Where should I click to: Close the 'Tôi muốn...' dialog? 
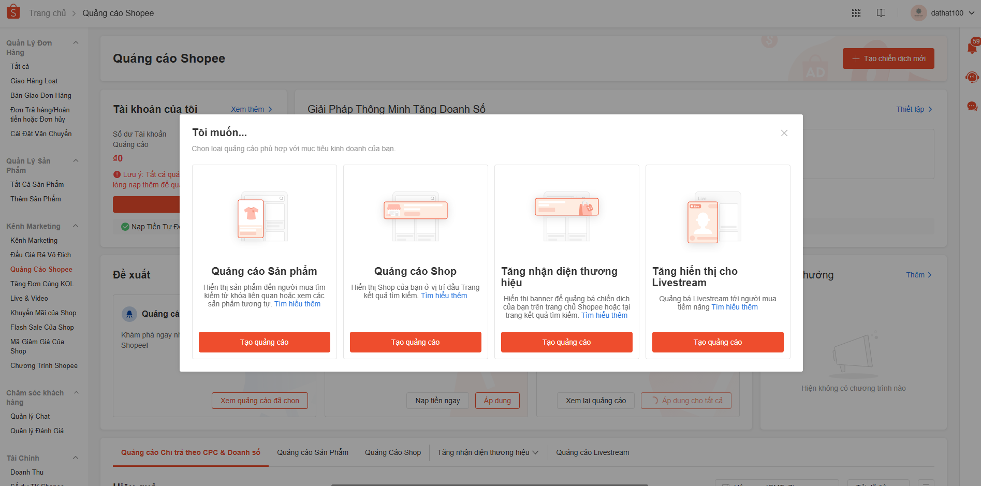point(784,133)
